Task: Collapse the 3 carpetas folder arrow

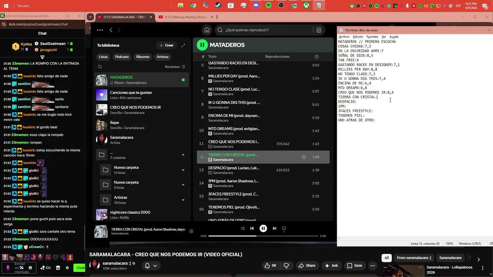Action: tap(183, 155)
